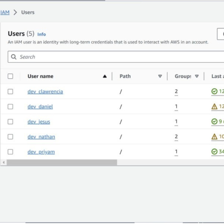Click the ascending sort arrow on User name
This screenshot has height=224, width=224.
105,76
